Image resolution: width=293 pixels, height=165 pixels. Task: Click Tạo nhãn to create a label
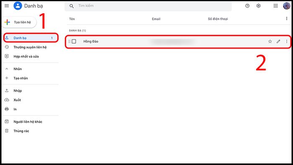[21, 78]
